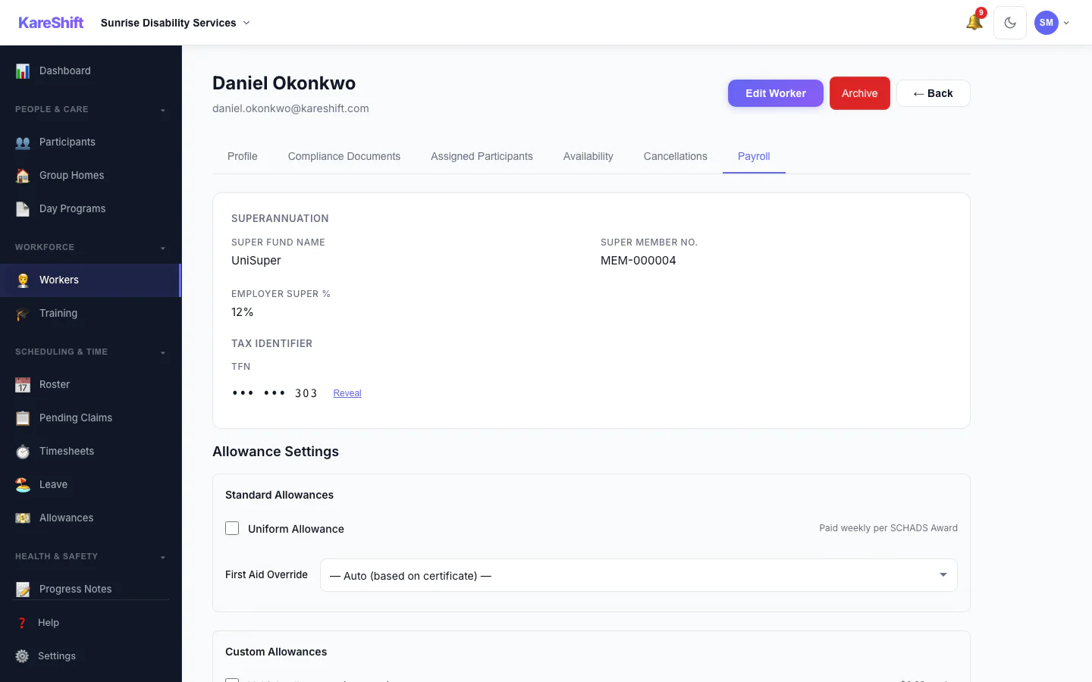Click the Help question mark icon
The width and height of the screenshot is (1092, 682).
[22, 623]
